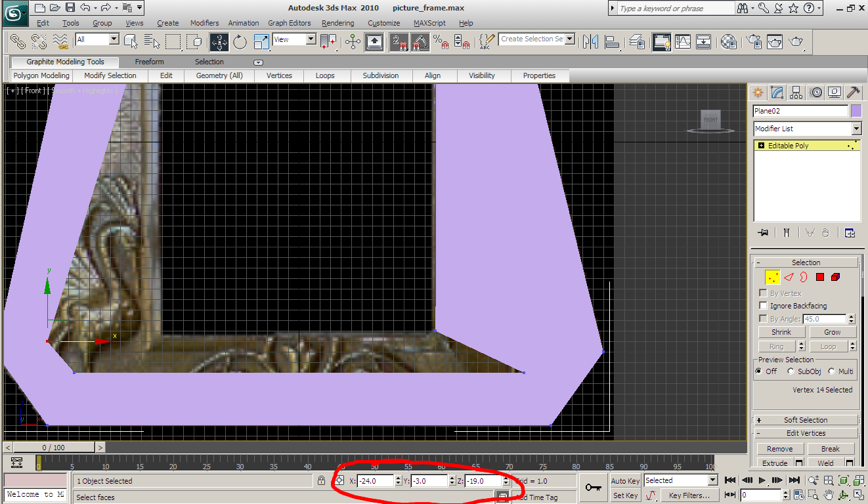Click the Mirror tool icon

point(590,41)
